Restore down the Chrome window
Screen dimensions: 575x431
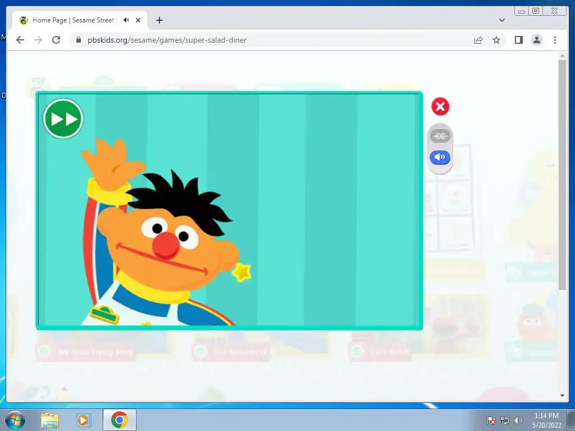[x=536, y=11]
